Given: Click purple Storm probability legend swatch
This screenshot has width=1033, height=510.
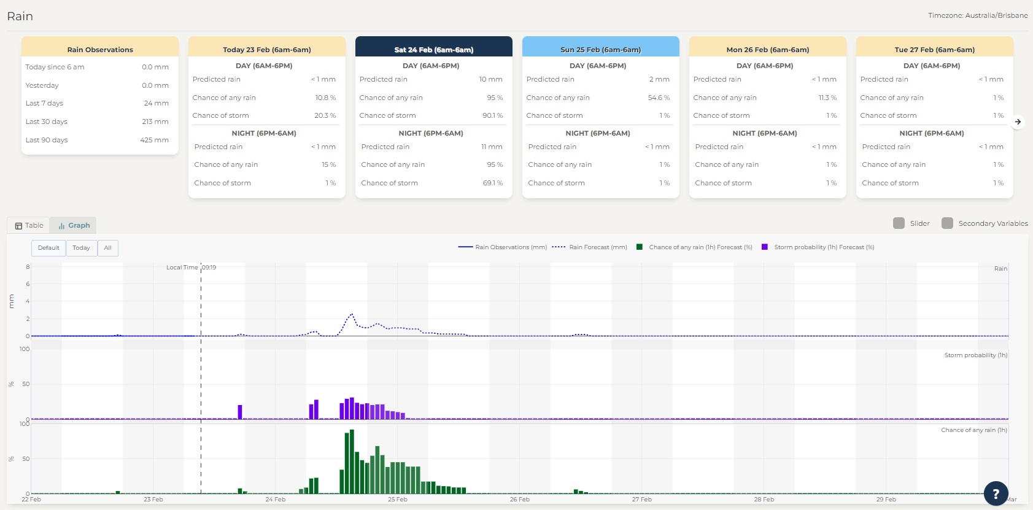Looking at the screenshot, I should point(765,247).
